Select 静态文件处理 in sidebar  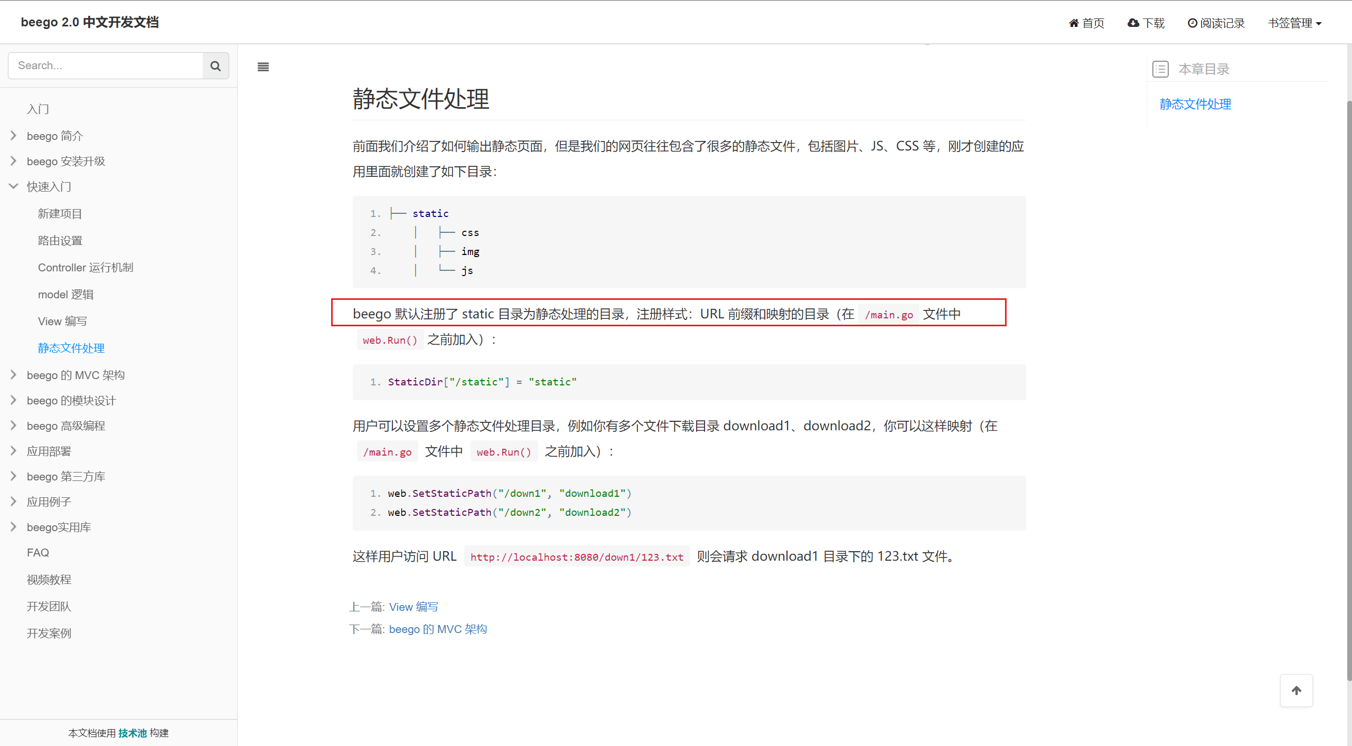point(71,348)
